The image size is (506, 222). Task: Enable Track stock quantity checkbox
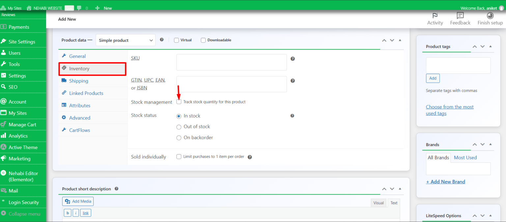tap(179, 102)
